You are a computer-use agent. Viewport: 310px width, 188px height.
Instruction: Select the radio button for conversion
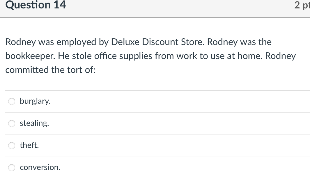pos(11,168)
